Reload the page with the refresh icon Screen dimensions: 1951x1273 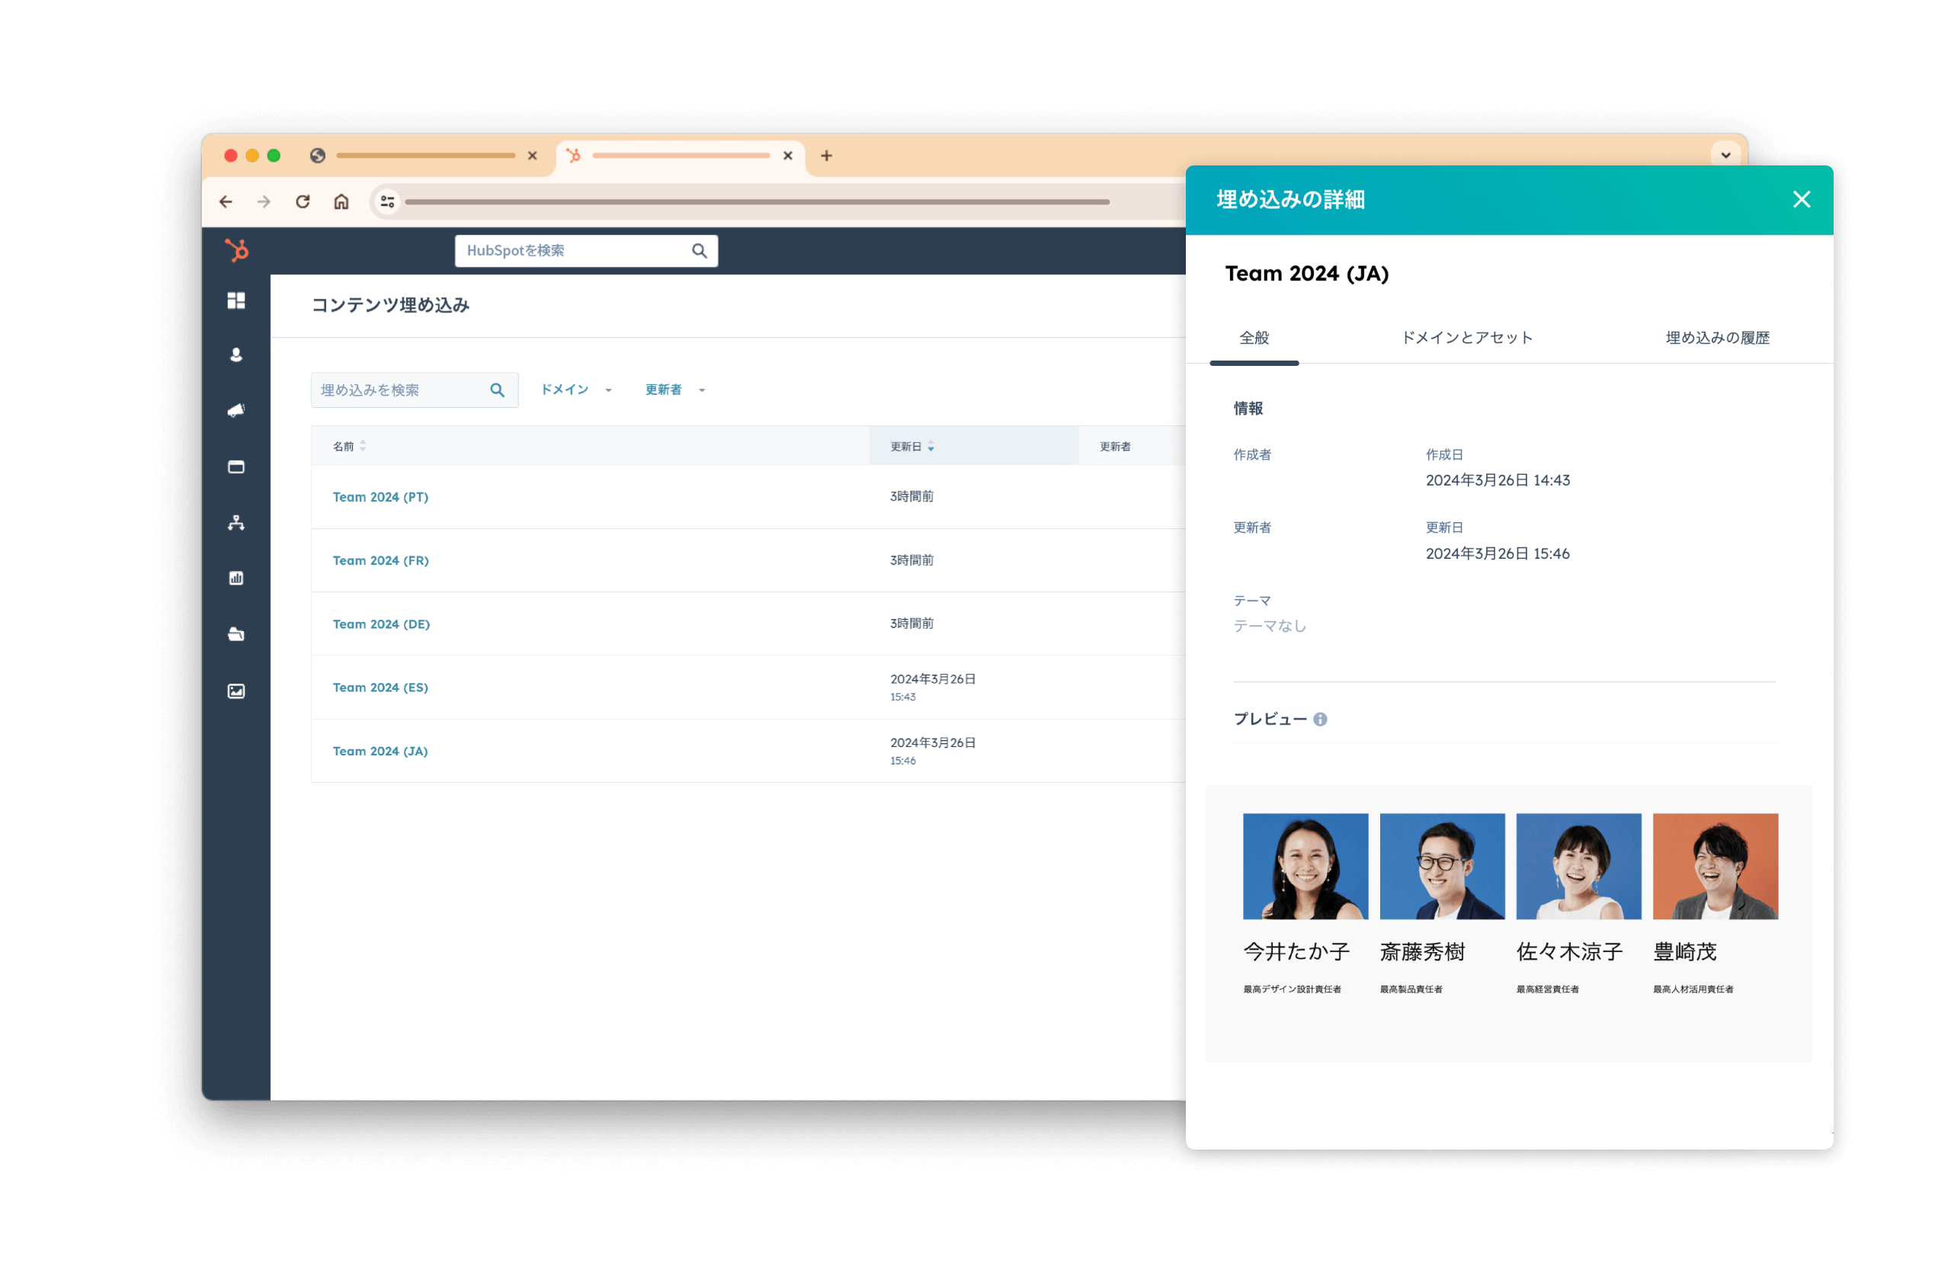coord(303,202)
